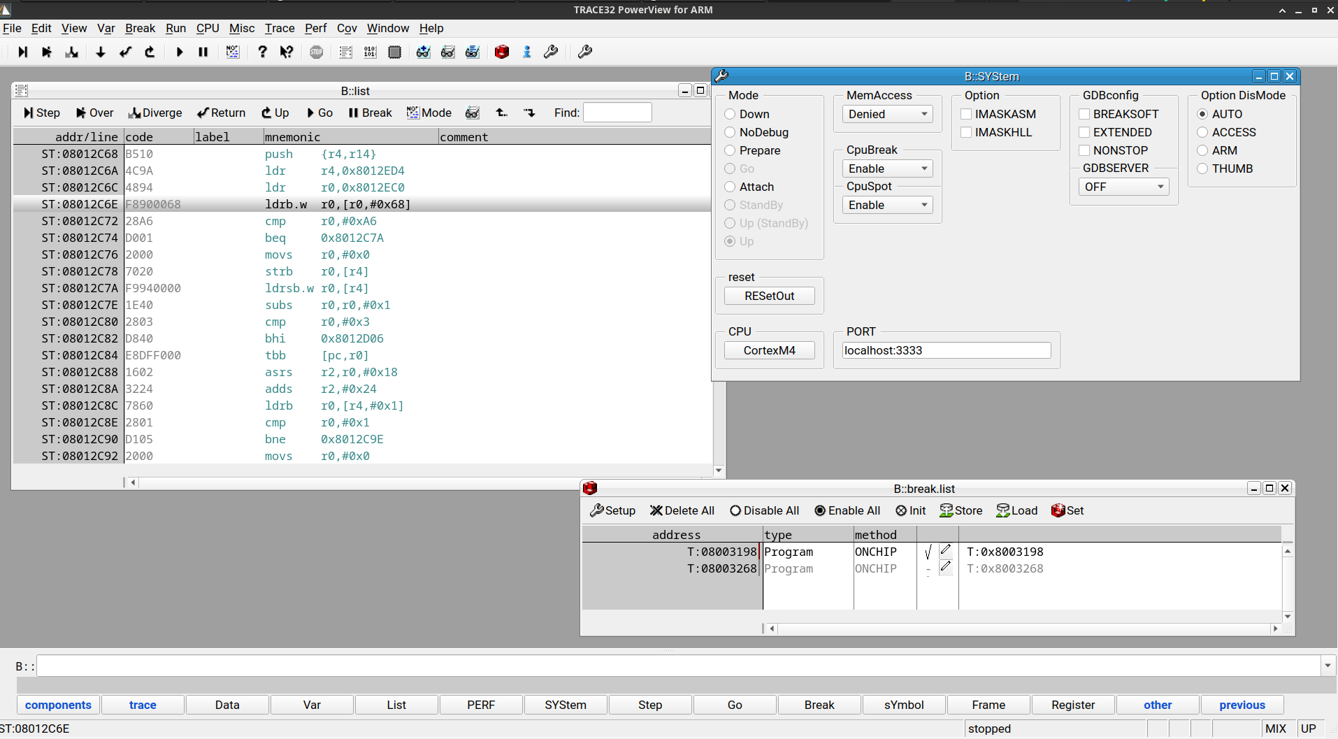The image size is (1338, 739).
Task: Click the Set breakpoint button in break.list
Action: coord(1067,510)
